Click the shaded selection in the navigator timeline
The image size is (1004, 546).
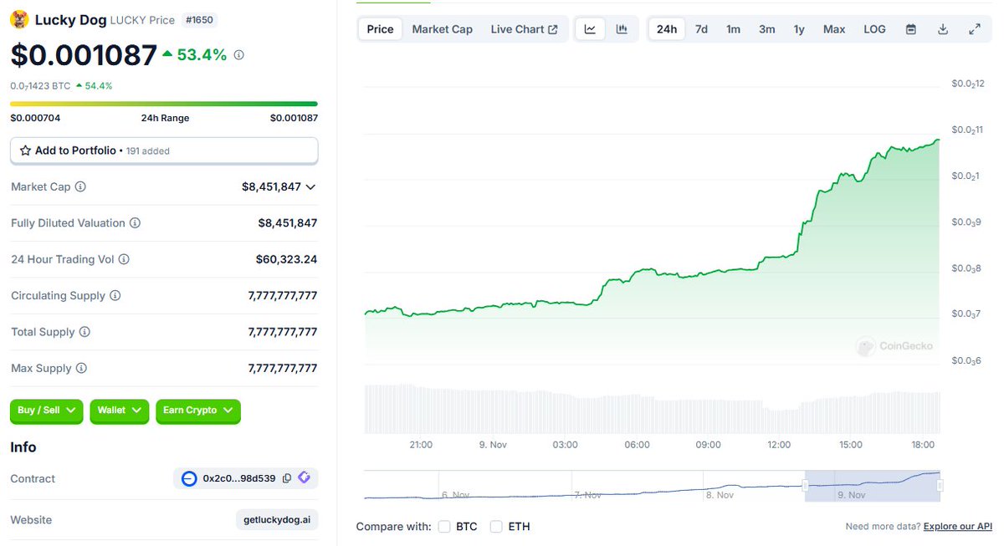(873, 486)
